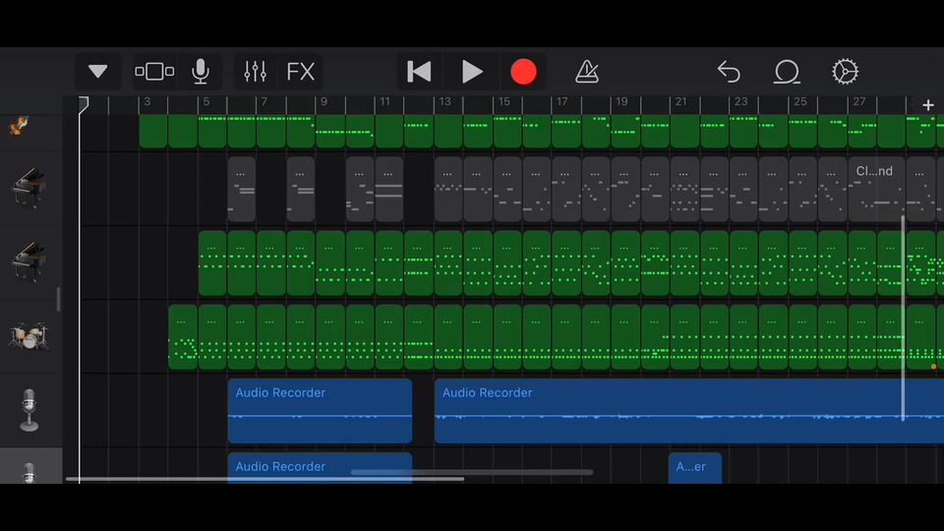This screenshot has width=944, height=531.
Task: Open the track controls mixer icon
Action: [x=256, y=72]
